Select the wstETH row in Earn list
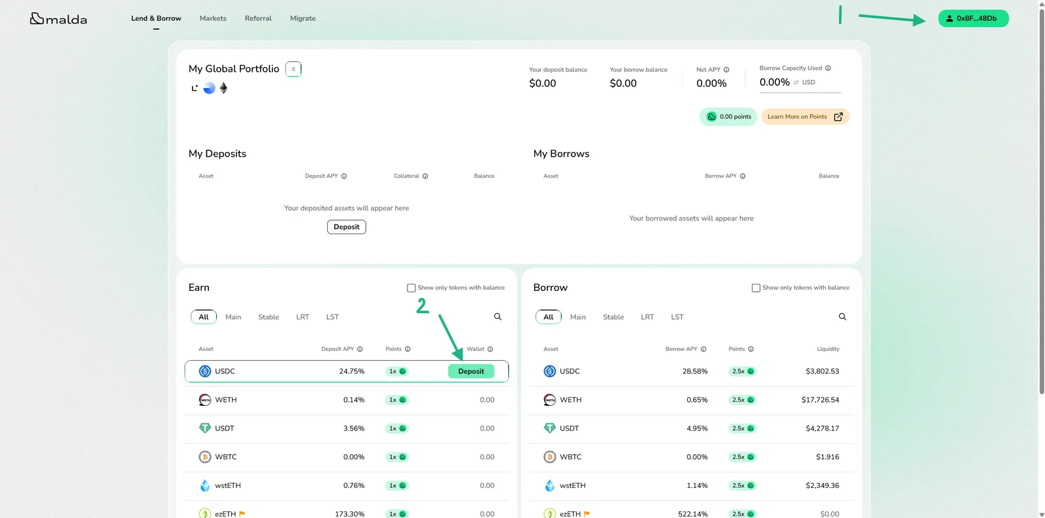 (347, 485)
